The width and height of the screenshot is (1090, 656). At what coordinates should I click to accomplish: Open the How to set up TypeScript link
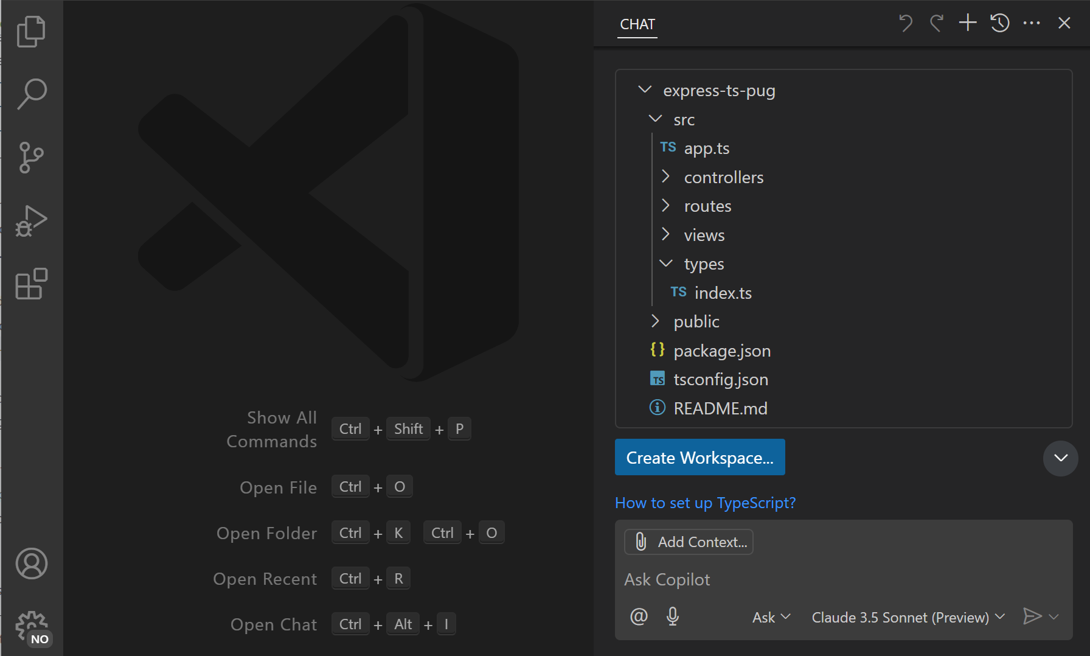(705, 503)
